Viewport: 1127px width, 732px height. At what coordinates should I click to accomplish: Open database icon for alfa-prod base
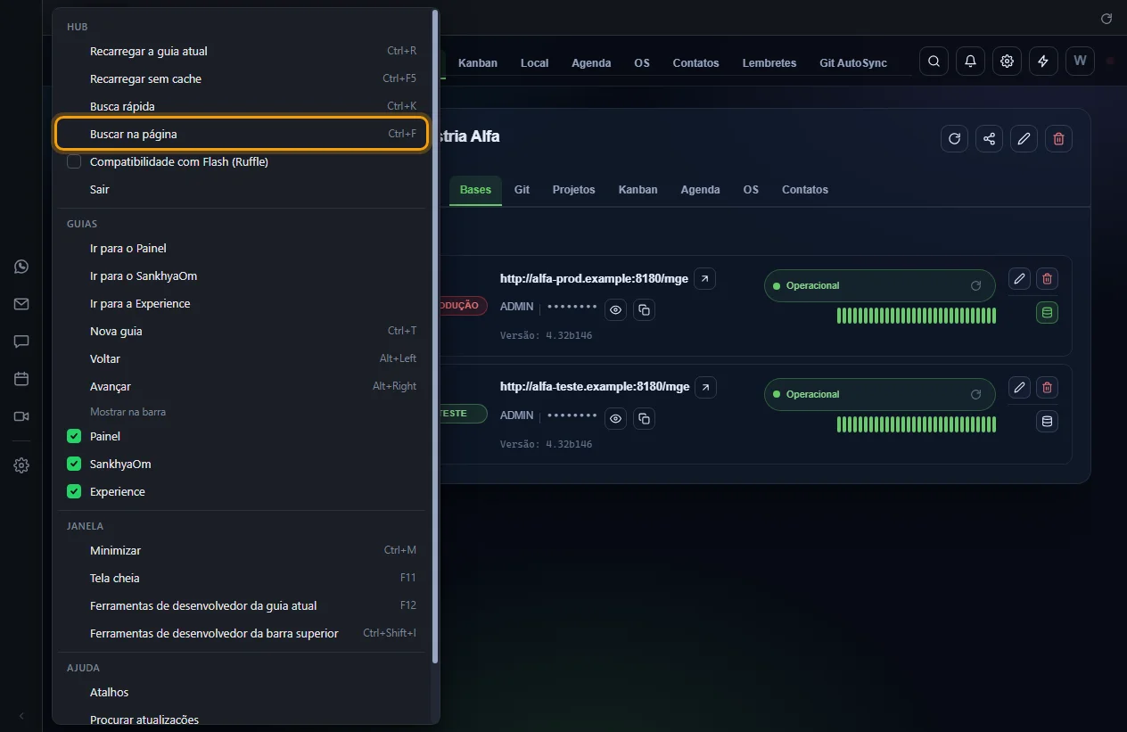tap(1047, 312)
